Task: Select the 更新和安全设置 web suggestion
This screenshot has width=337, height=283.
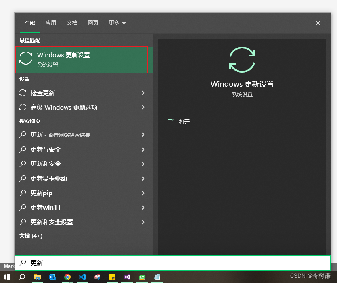Action: pos(84,222)
